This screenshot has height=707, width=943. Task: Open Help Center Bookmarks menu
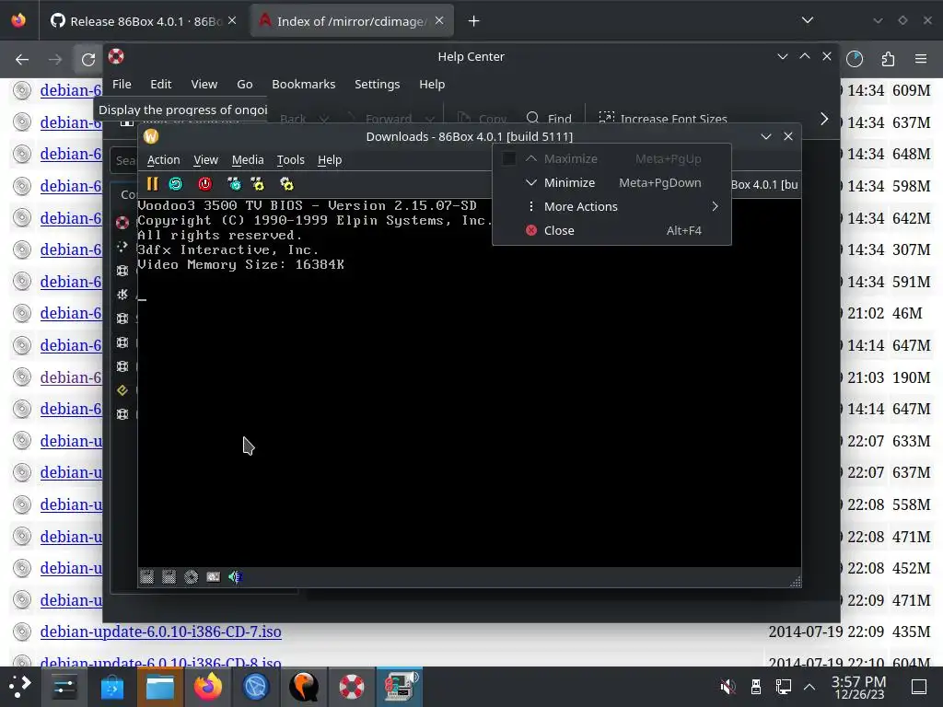pyautogui.click(x=304, y=84)
